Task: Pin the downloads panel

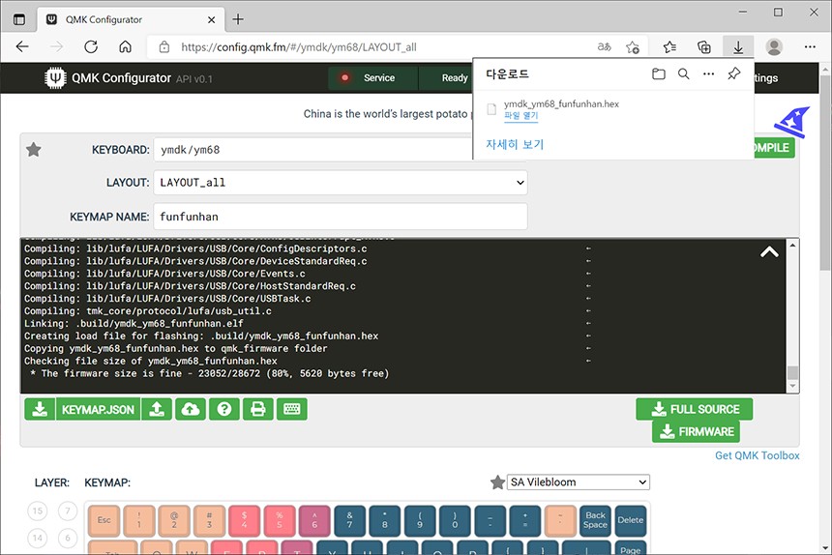Action: (734, 73)
